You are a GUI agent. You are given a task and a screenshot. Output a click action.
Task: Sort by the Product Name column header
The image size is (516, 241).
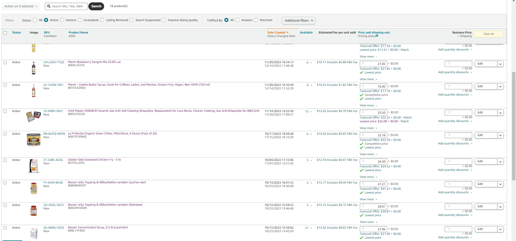pos(78,33)
